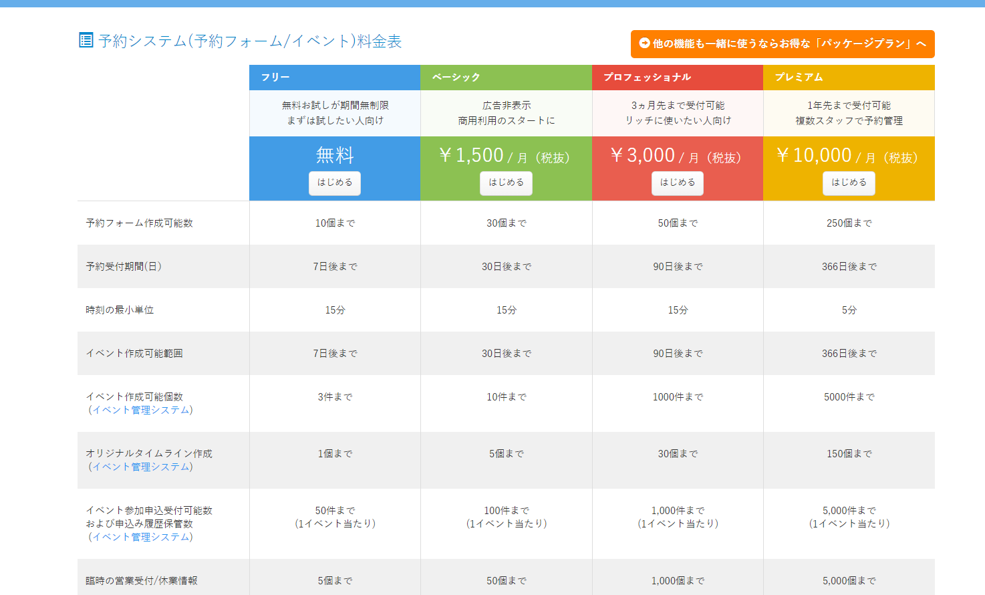Click the arrow icon in the orange banner
Image resolution: width=985 pixels, height=595 pixels.
point(644,44)
